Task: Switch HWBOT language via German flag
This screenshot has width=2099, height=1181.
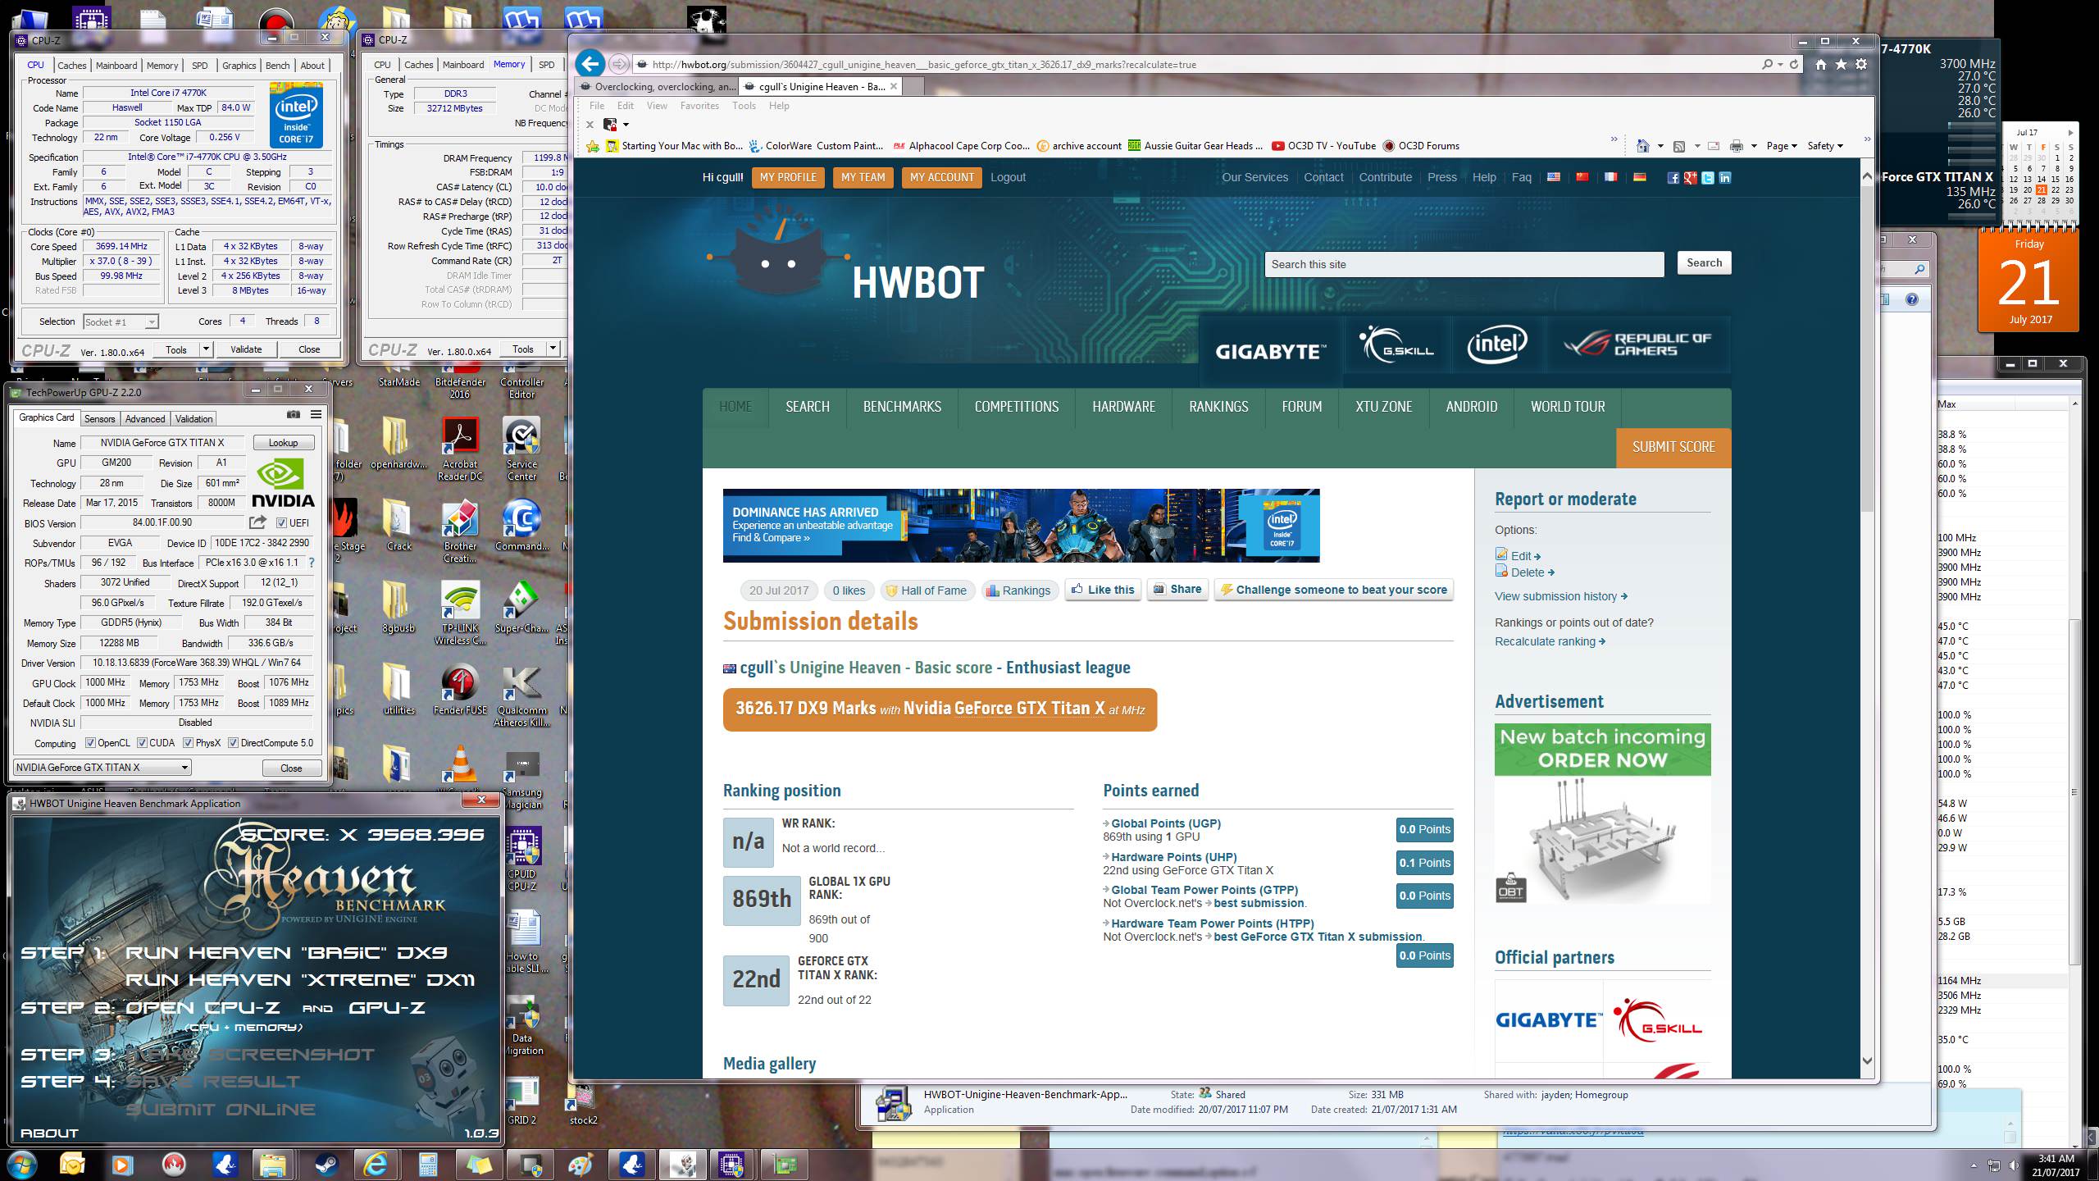Action: point(1639,176)
